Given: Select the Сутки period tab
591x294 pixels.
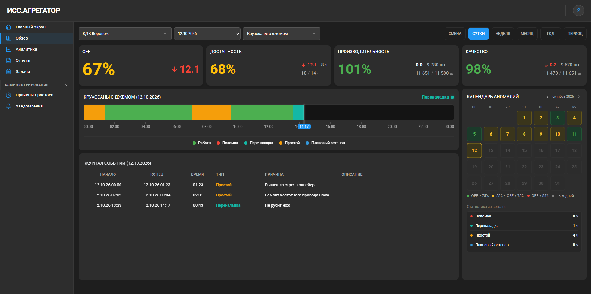Looking at the screenshot, I should pos(478,34).
